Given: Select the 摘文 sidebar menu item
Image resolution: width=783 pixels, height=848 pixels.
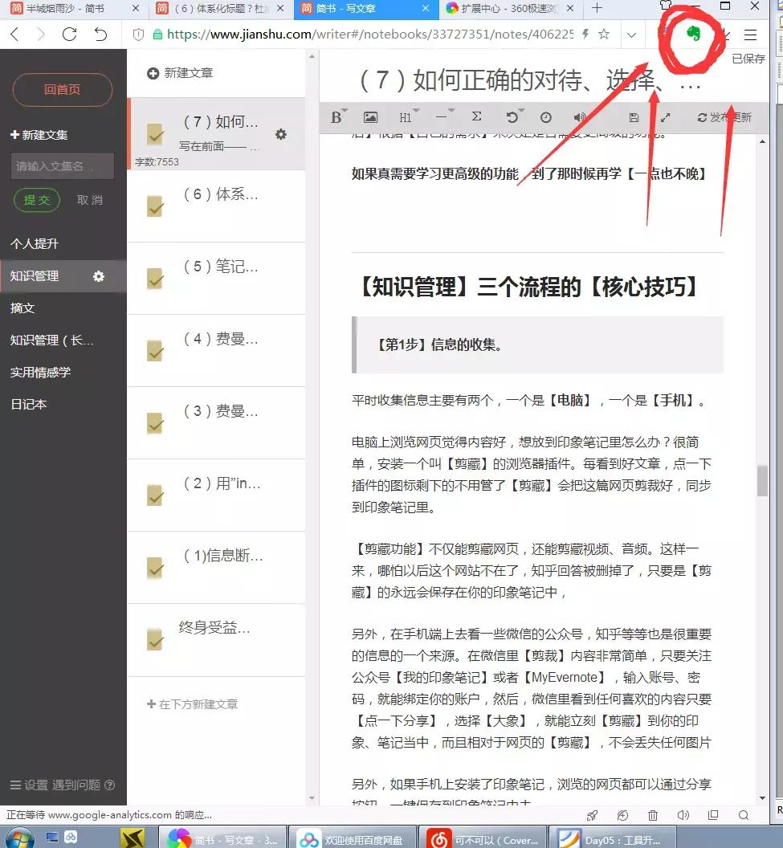Looking at the screenshot, I should (x=30, y=308).
